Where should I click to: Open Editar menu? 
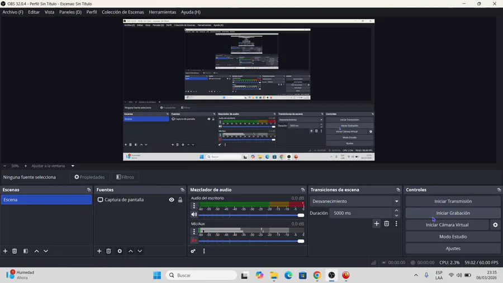[x=34, y=12]
